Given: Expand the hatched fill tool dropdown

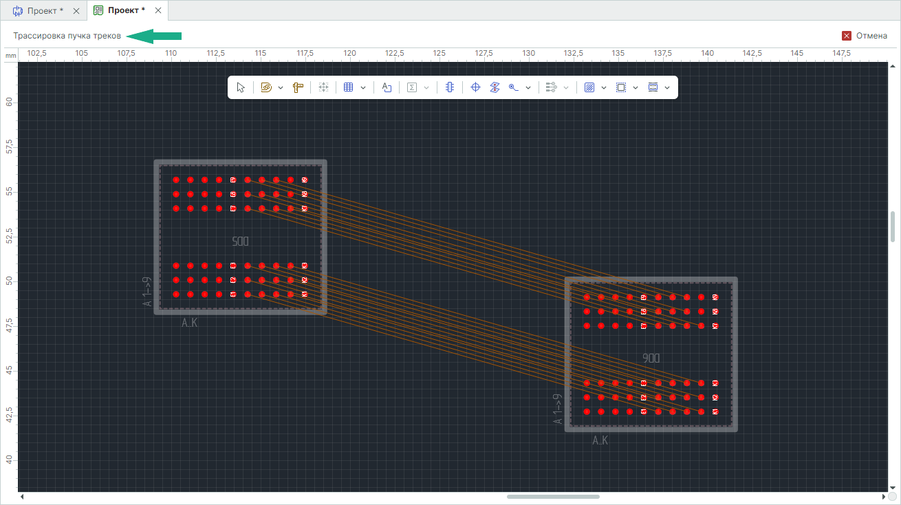Looking at the screenshot, I should tap(603, 87).
